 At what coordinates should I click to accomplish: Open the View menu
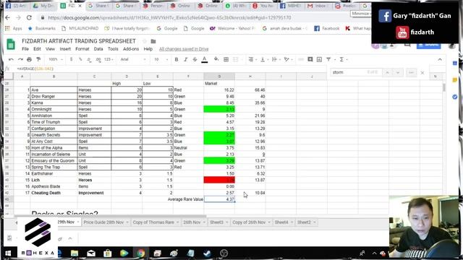(50, 49)
